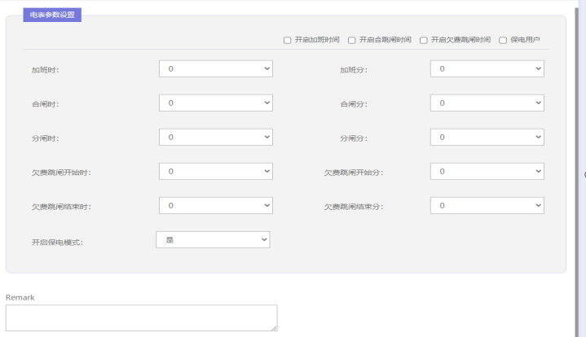Screen dimensions: 586x337
Task: Open the 分闸时 dropdown
Action: pos(215,138)
